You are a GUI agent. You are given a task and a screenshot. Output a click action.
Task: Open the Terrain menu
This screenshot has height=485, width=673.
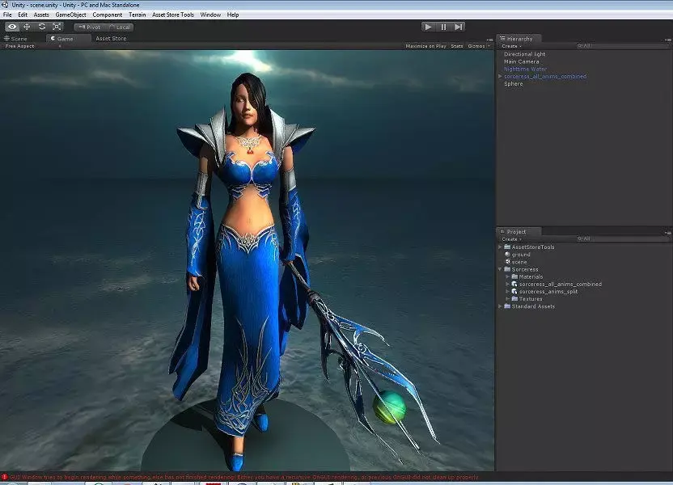138,15
